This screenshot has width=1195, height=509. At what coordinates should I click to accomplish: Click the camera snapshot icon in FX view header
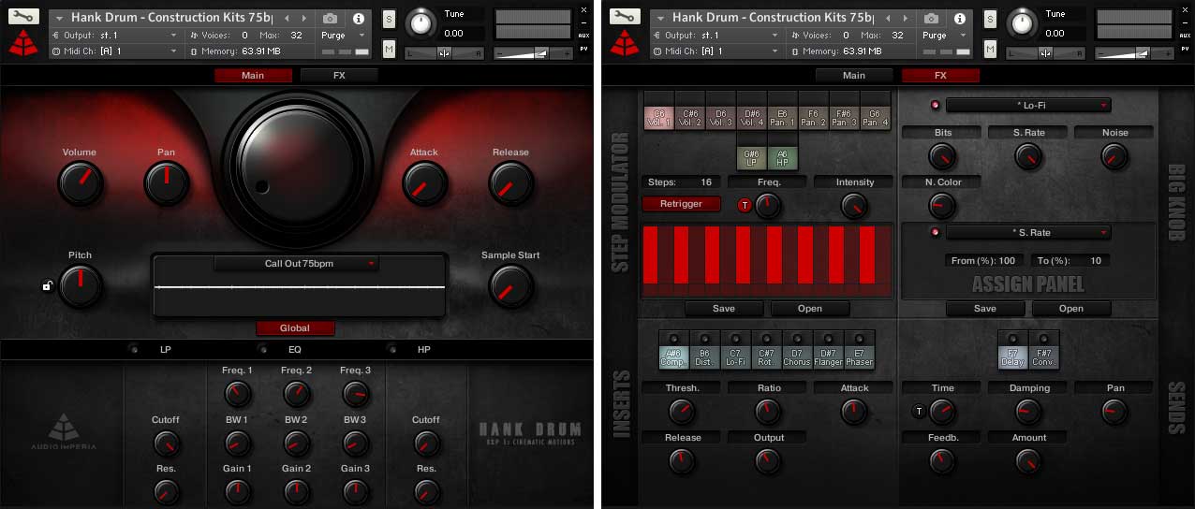(x=932, y=19)
